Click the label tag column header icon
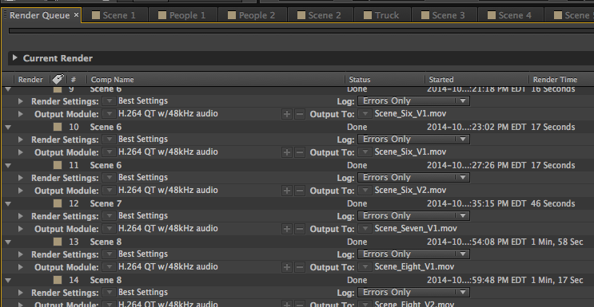Viewport: 594px width, 307px height. [58, 79]
